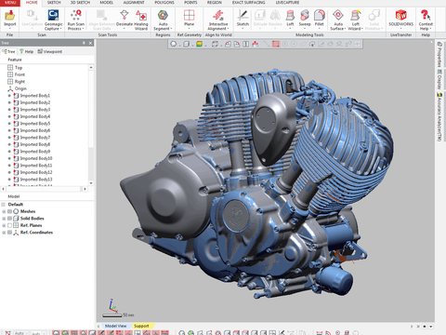Toggle the Meshes visibility checkbox
Screen dimensions: 446x335
click(10, 211)
